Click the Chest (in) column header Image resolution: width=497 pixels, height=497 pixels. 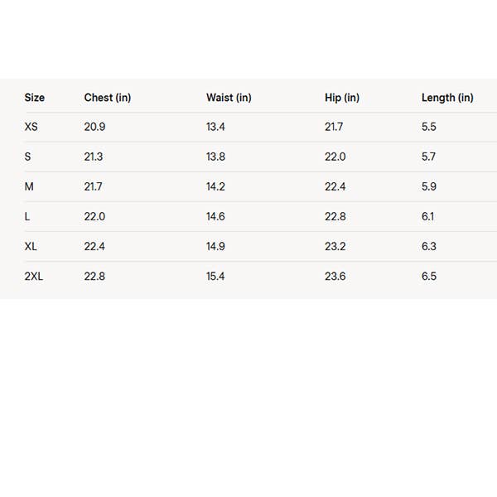[x=108, y=98]
